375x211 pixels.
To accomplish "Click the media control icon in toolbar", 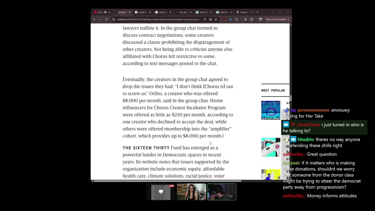I will tap(245, 19).
